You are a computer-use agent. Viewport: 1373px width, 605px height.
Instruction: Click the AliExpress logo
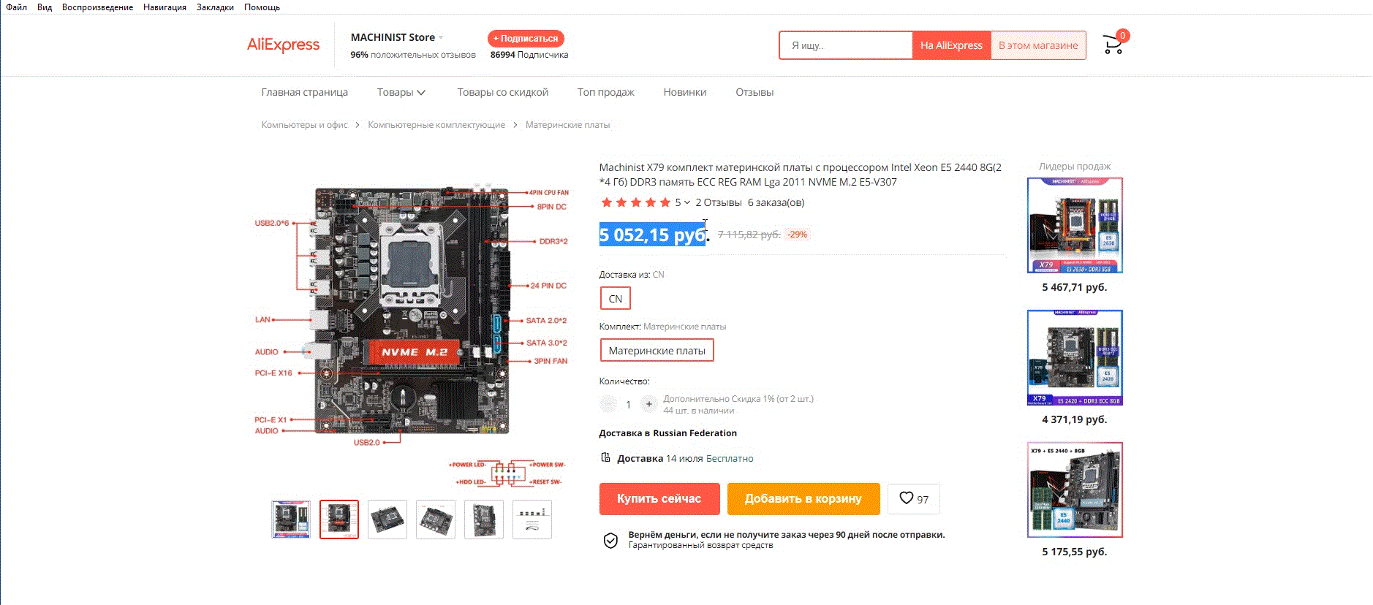(x=283, y=45)
